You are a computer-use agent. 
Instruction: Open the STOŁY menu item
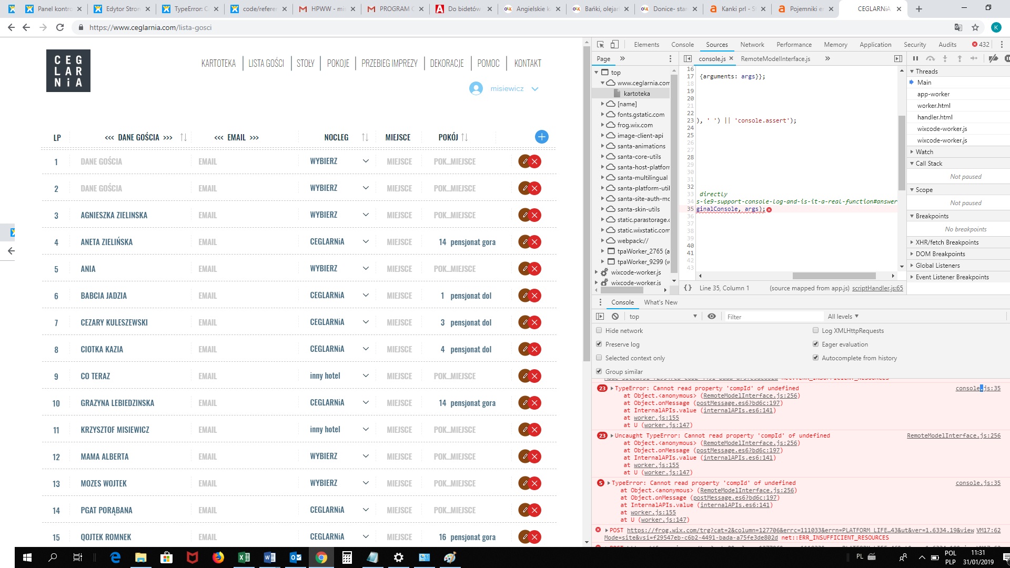tap(305, 63)
